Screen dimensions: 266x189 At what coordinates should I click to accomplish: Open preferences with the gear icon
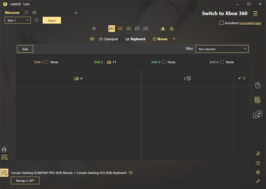(x=258, y=172)
